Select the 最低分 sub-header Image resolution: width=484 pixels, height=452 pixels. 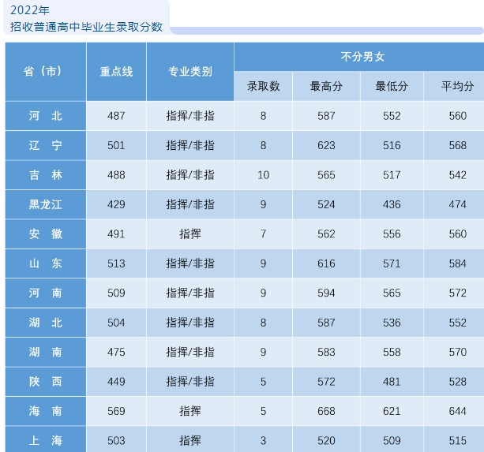(392, 86)
